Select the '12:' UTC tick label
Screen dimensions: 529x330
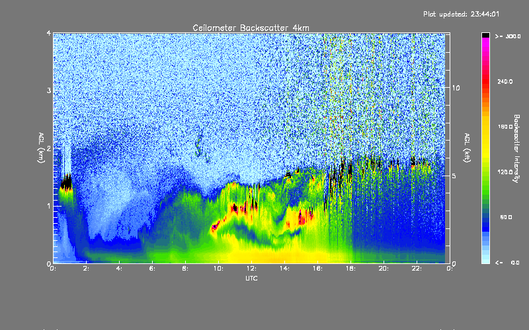tap(251, 269)
